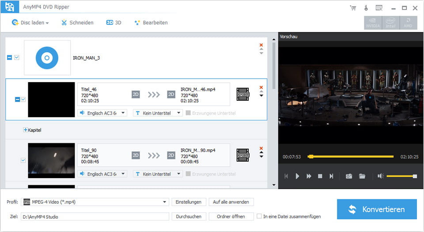Open the Disc laden menu

(x=30, y=23)
